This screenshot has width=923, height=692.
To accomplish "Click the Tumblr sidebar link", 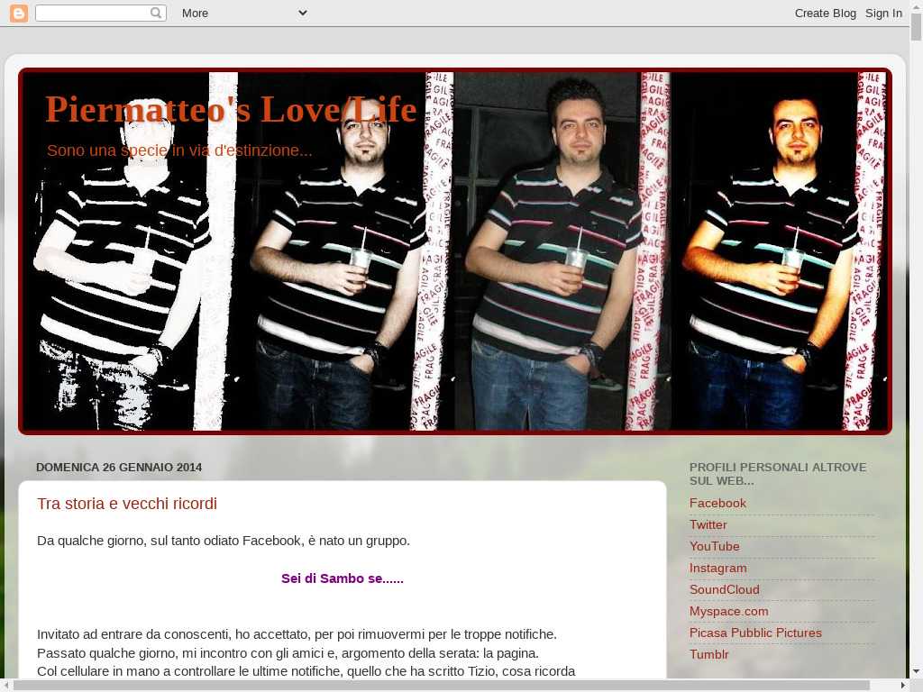I will (708, 654).
